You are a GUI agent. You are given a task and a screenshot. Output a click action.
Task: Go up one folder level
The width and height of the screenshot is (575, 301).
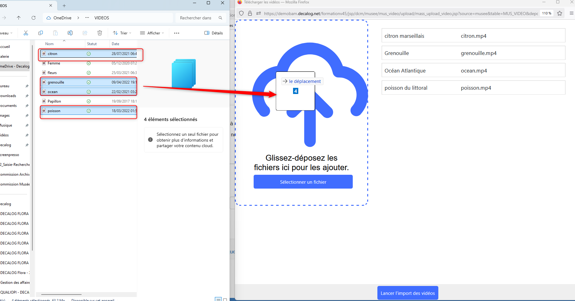(x=19, y=18)
